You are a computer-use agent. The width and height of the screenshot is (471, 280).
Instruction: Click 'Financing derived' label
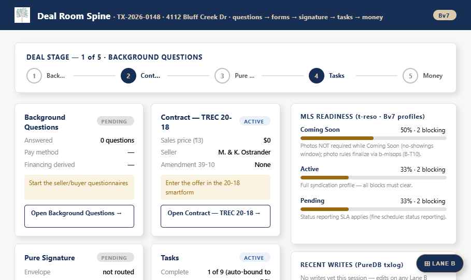click(50, 164)
